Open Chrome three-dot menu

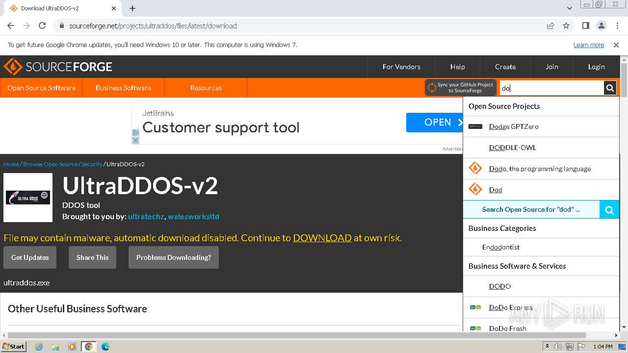[x=616, y=25]
